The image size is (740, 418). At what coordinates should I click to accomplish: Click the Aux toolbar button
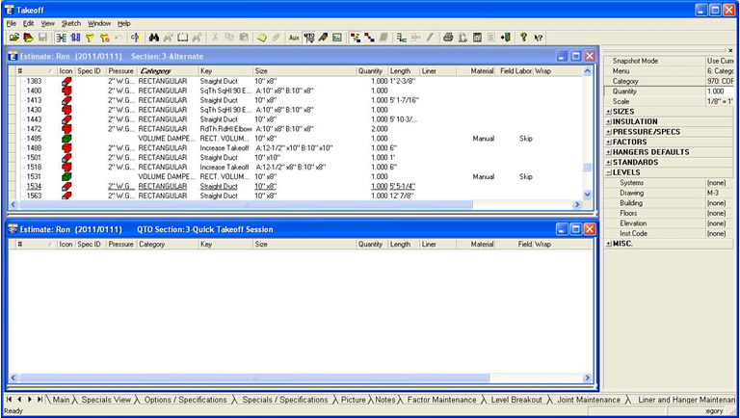294,38
